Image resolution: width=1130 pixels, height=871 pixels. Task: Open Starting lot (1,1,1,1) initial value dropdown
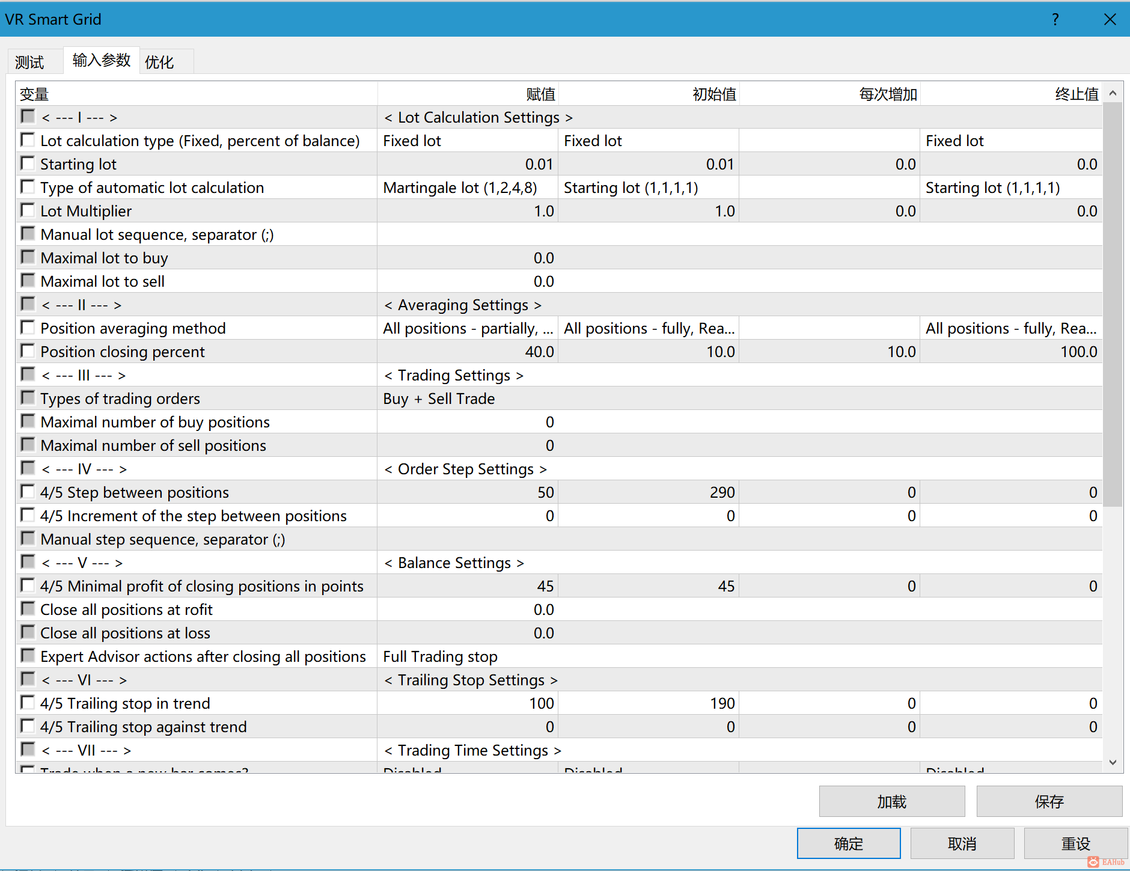click(x=649, y=188)
